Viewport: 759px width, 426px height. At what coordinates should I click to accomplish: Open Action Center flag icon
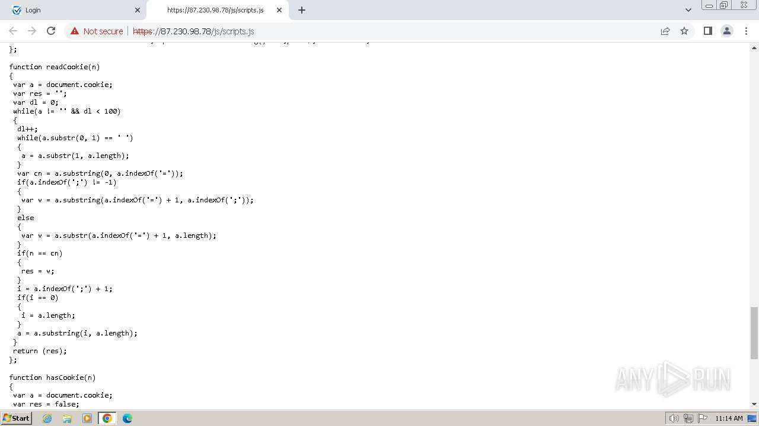(x=702, y=418)
